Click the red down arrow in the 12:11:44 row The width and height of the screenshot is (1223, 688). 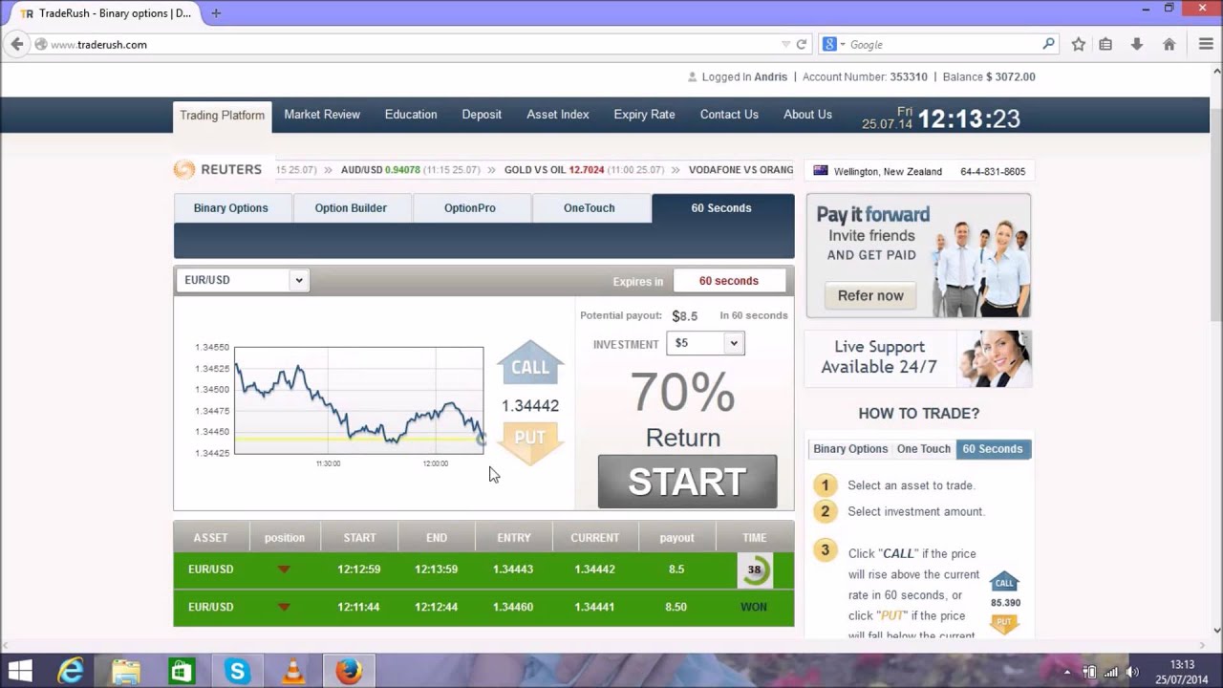[284, 607]
